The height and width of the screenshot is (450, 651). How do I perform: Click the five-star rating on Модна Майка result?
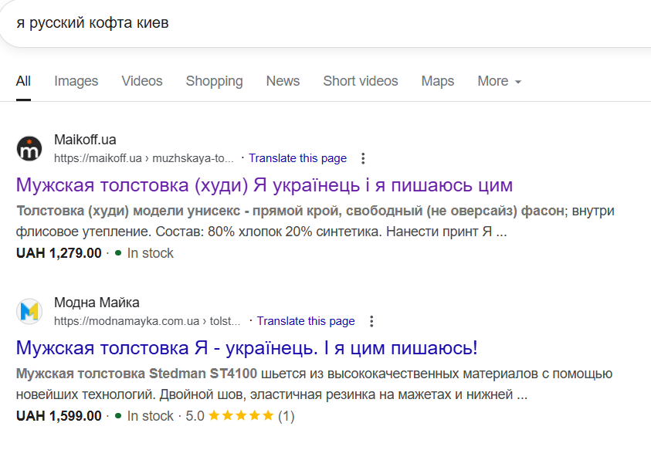[241, 416]
